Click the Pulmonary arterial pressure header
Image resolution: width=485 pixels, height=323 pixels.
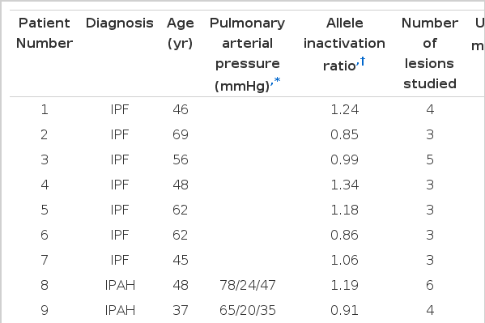click(x=247, y=53)
